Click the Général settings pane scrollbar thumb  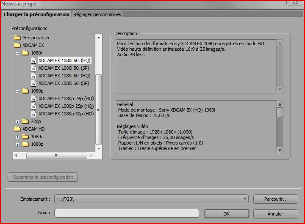pos(280,112)
